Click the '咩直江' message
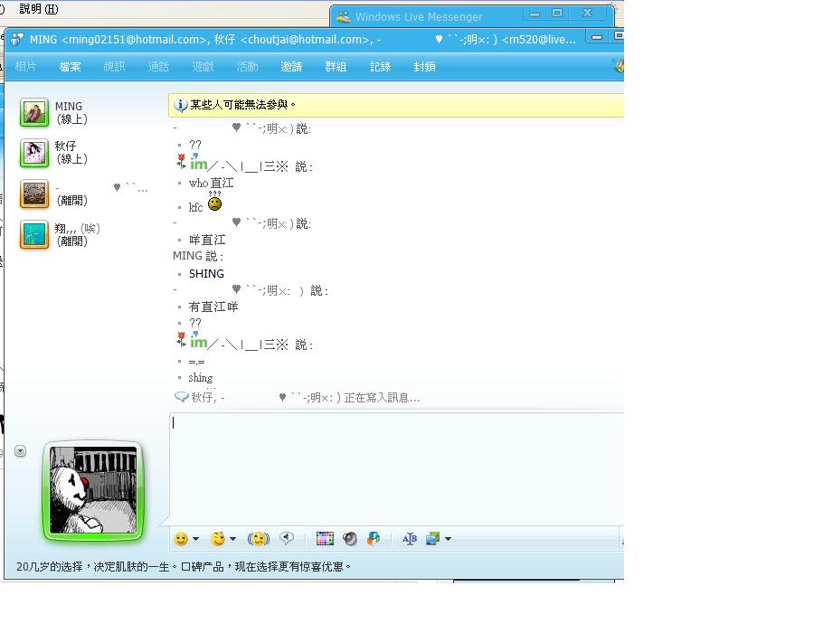 [207, 240]
